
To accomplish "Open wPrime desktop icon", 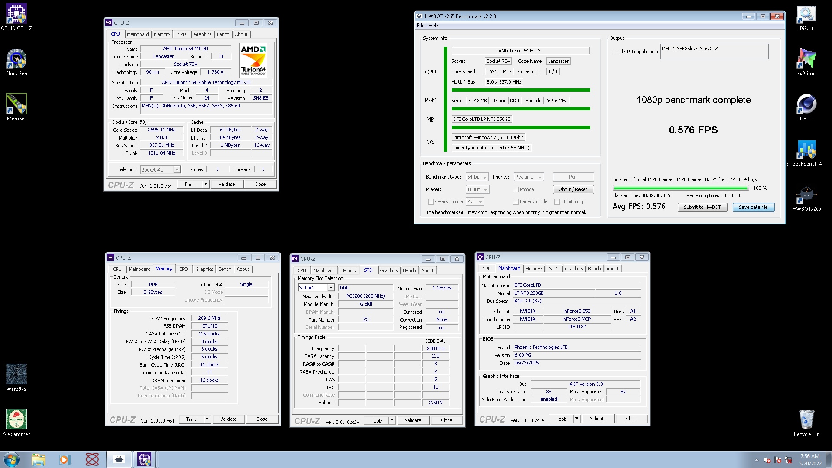I will pyautogui.click(x=806, y=62).
